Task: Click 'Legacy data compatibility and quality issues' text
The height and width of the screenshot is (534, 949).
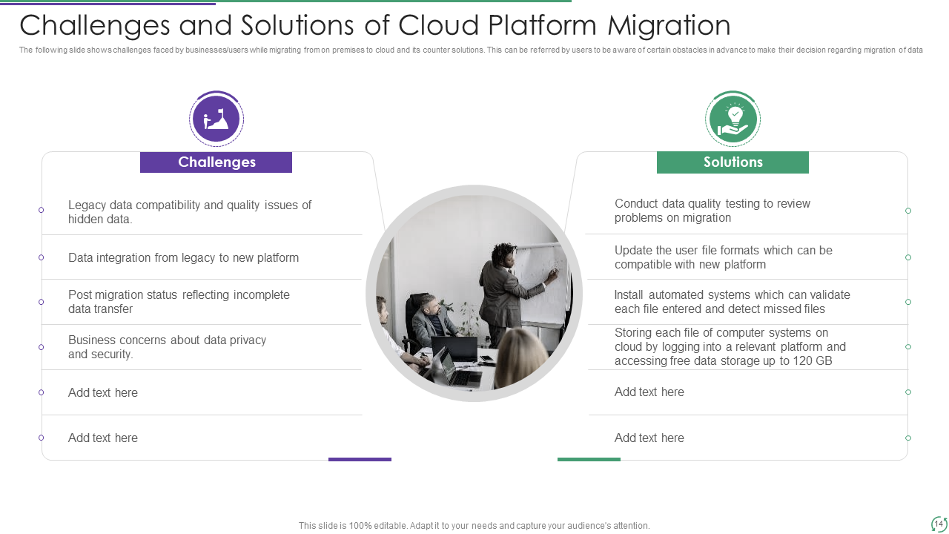Action: click(190, 212)
